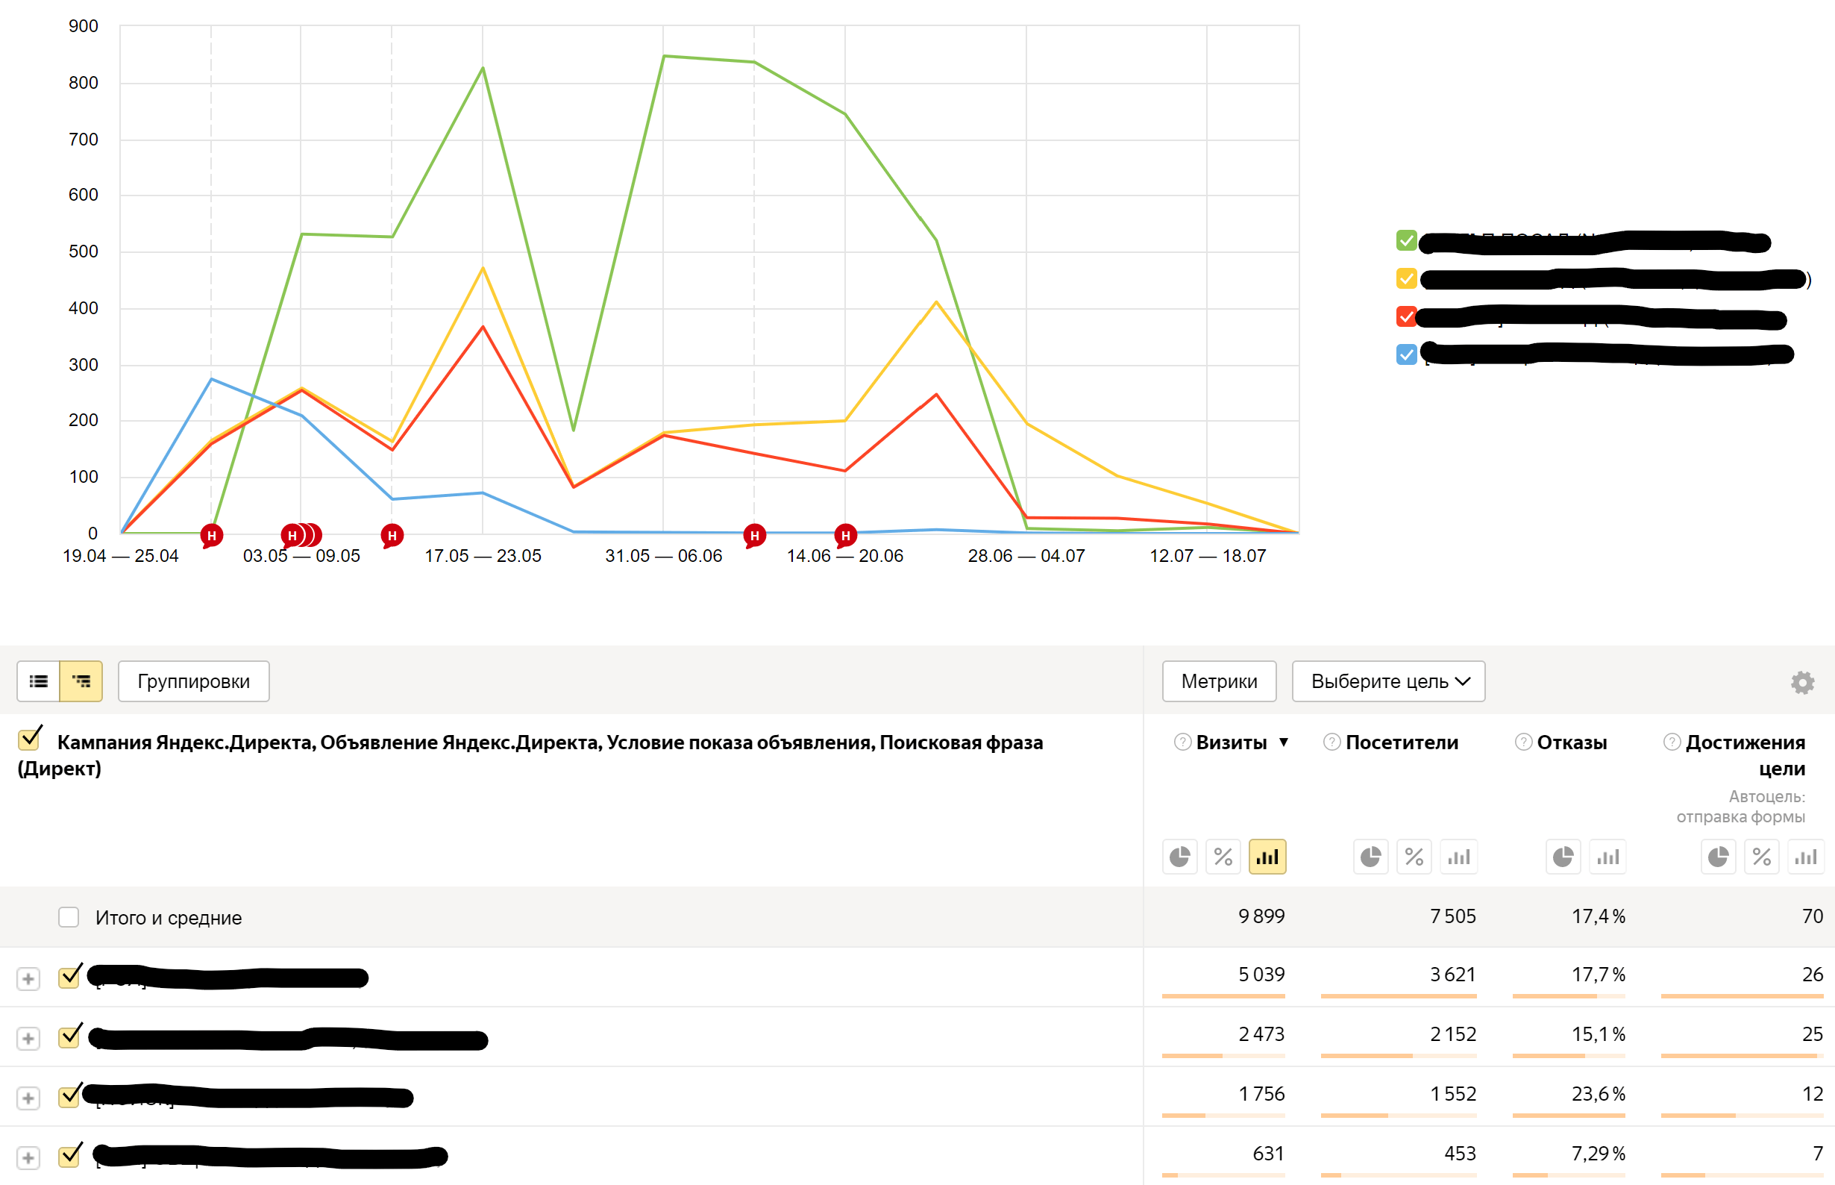The height and width of the screenshot is (1185, 1835).
Task: Click the note marker near 25.04 on chart
Action: click(212, 536)
